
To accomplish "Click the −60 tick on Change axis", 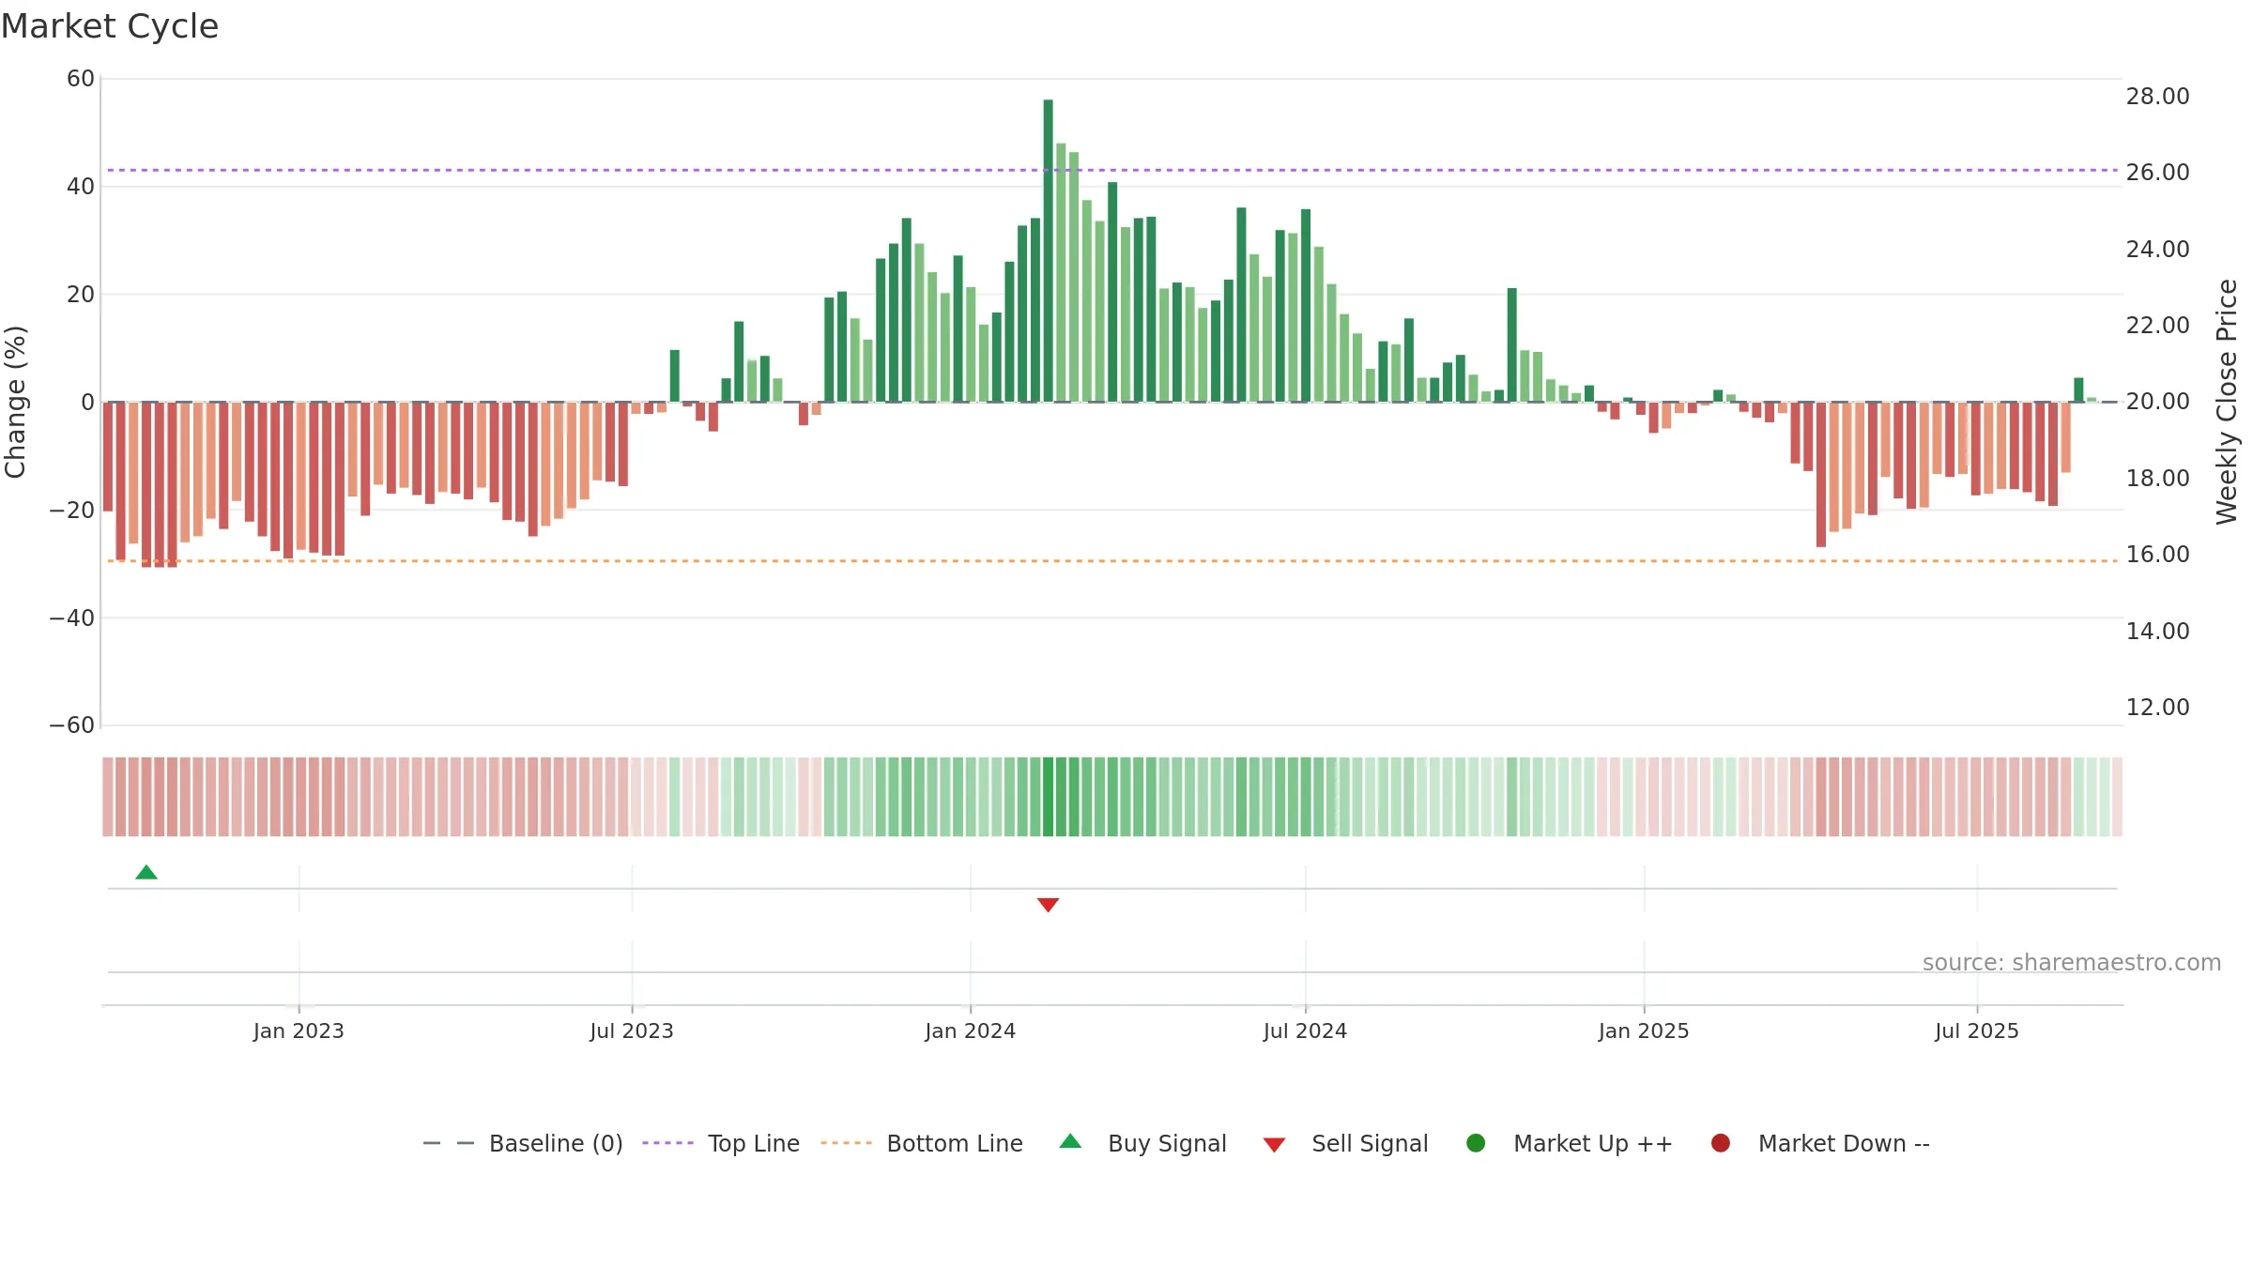I will [x=72, y=725].
